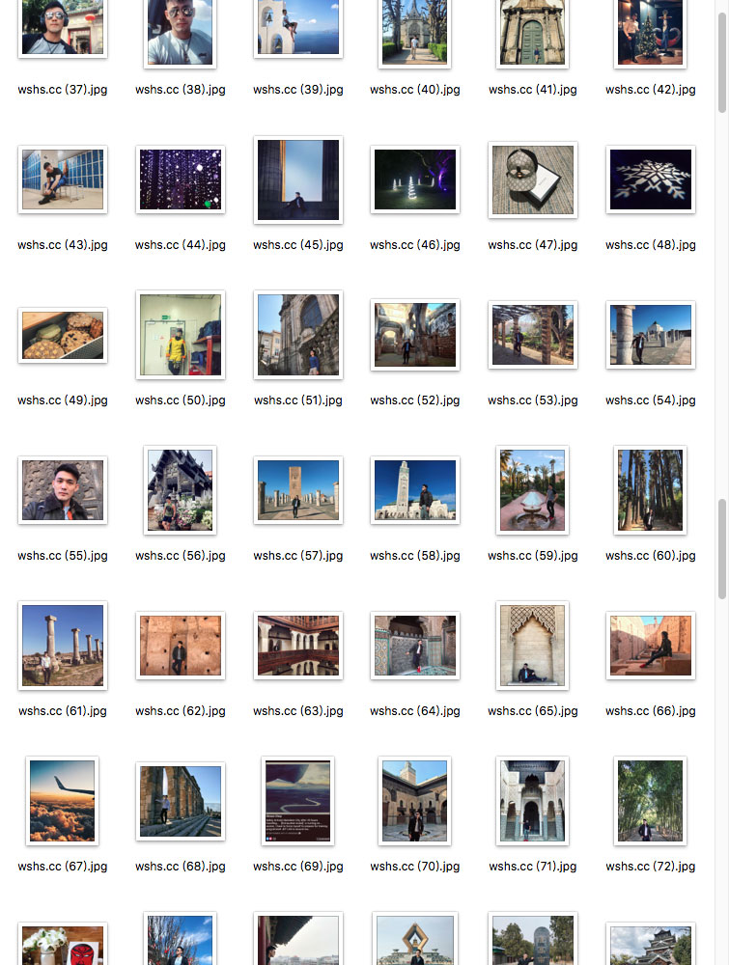
Task: Select the wshs.cc (69).jpg thumbnail
Action: point(298,801)
